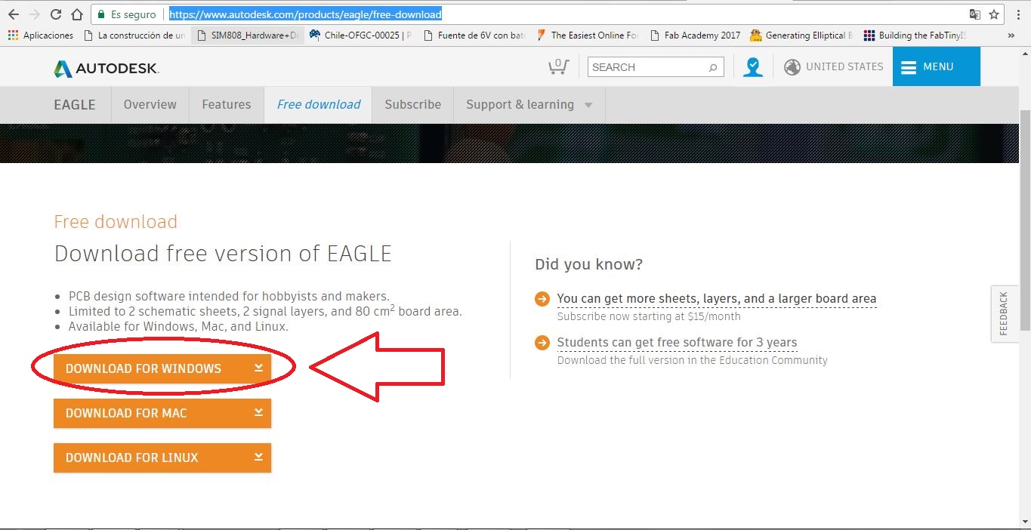The width and height of the screenshot is (1031, 530).
Task: Open the browser home page icon
Action: pyautogui.click(x=77, y=14)
